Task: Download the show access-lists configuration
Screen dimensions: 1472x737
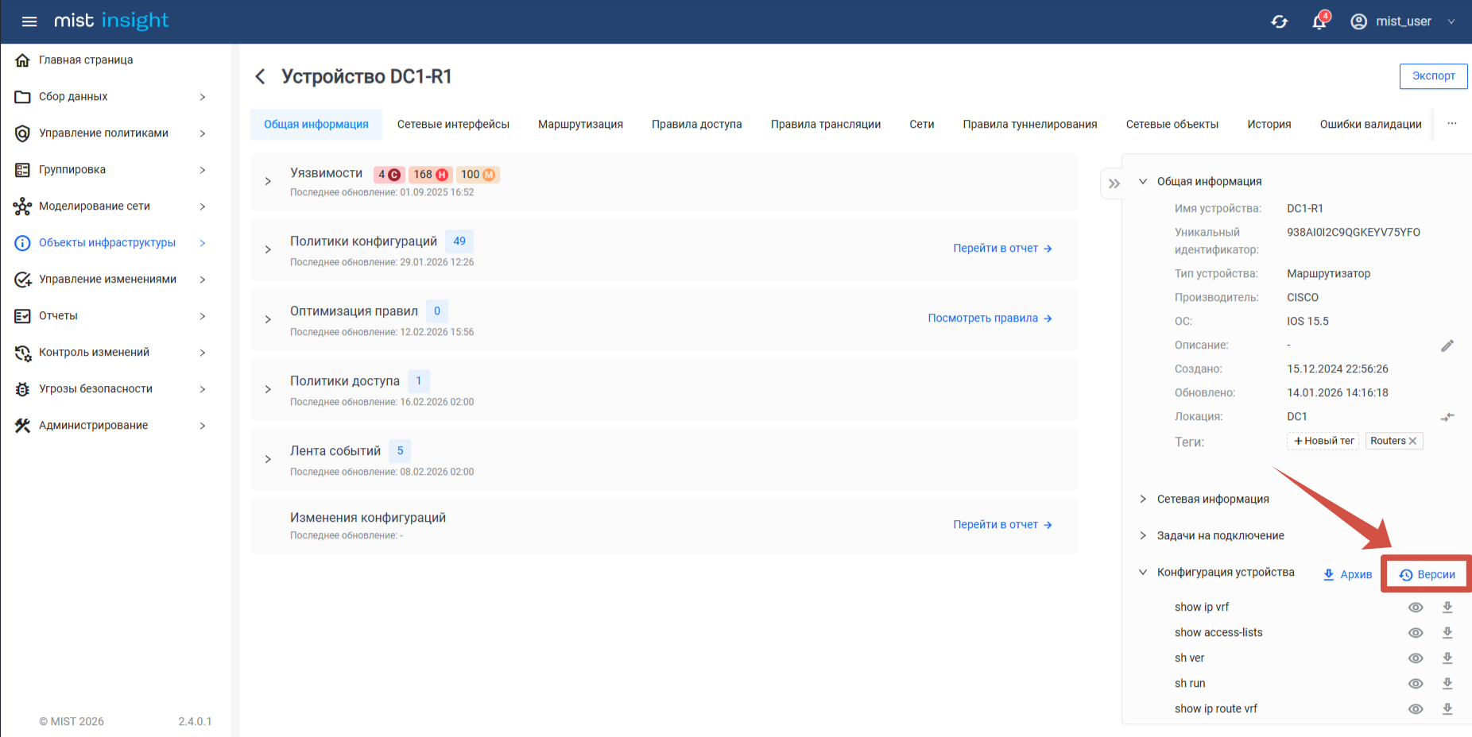Action: click(x=1447, y=633)
